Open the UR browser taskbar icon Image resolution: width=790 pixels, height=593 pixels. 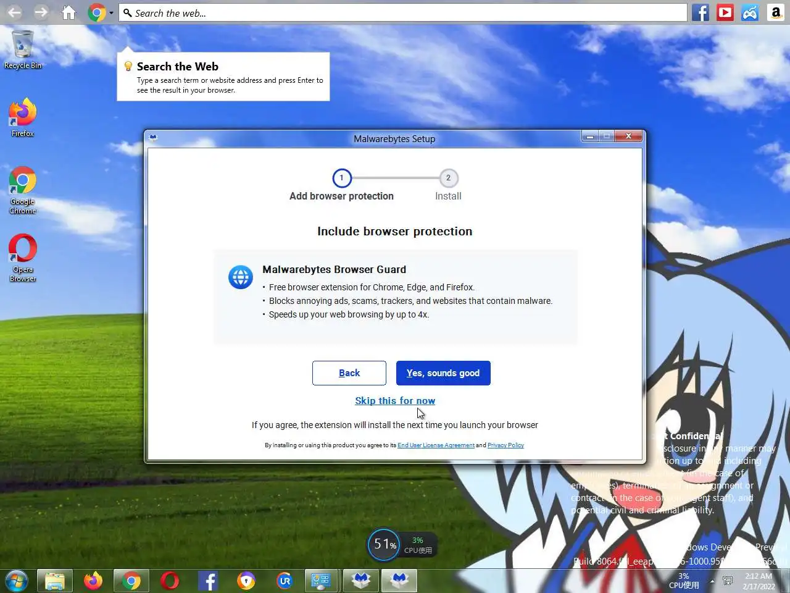285,581
